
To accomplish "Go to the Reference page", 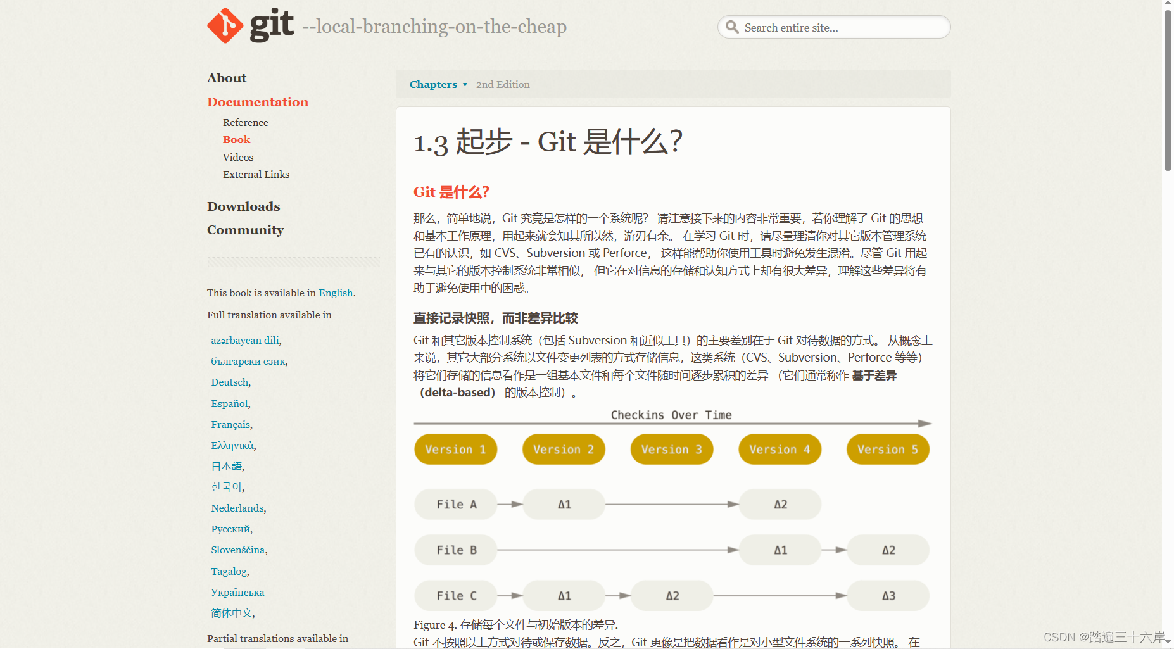I will coord(246,122).
